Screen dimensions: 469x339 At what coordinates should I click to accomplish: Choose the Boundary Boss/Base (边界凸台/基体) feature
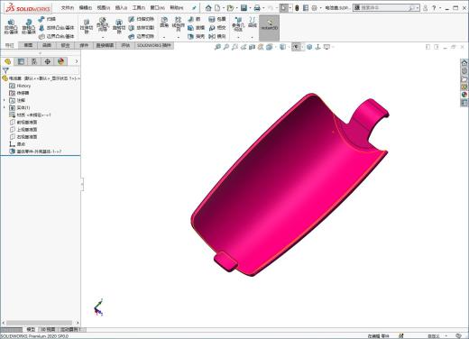tap(56, 36)
